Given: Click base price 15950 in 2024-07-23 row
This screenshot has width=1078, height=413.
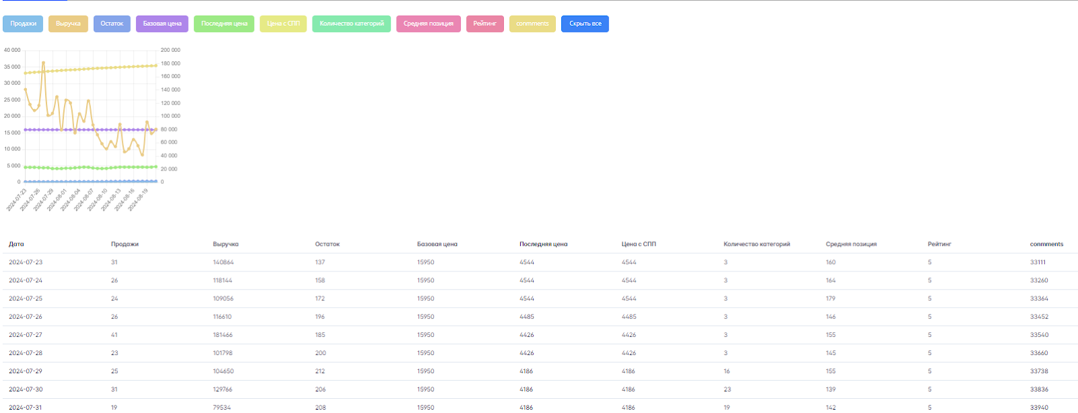Looking at the screenshot, I should click(426, 262).
